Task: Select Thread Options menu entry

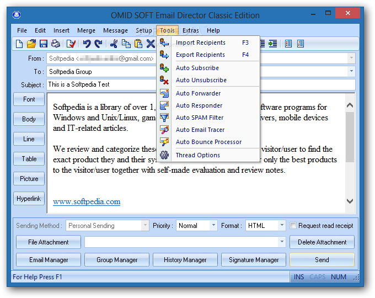Action: (208, 155)
